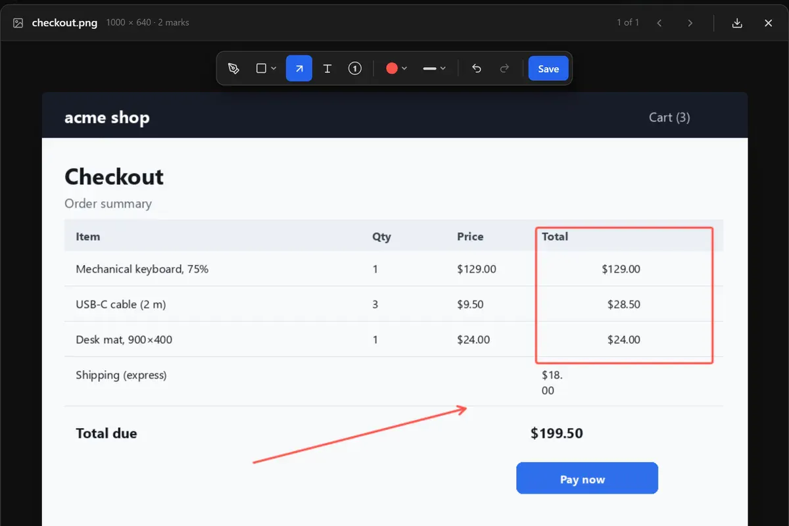Click the 'Checkout' heading
Image resolution: width=789 pixels, height=526 pixels.
tap(114, 177)
